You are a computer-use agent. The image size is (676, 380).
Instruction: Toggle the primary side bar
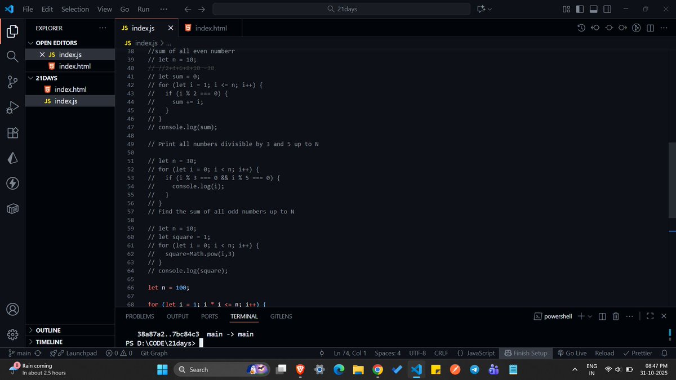click(580, 9)
